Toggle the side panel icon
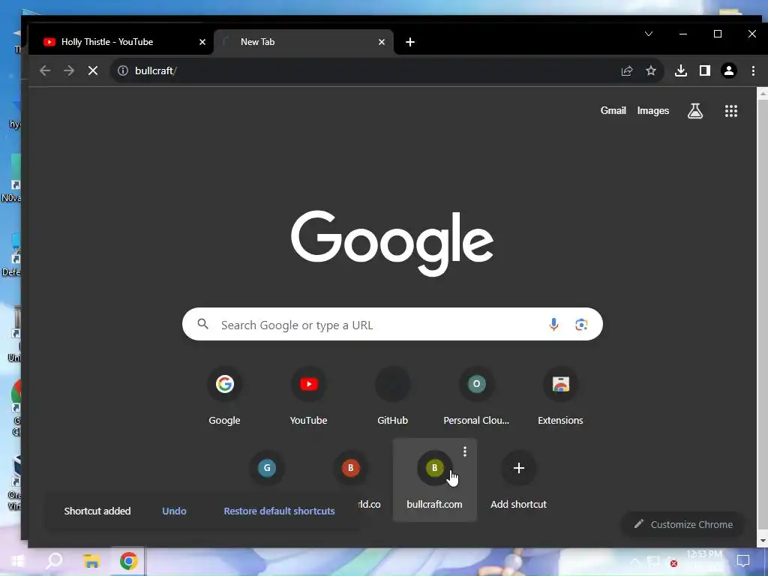The image size is (768, 576). point(705,70)
